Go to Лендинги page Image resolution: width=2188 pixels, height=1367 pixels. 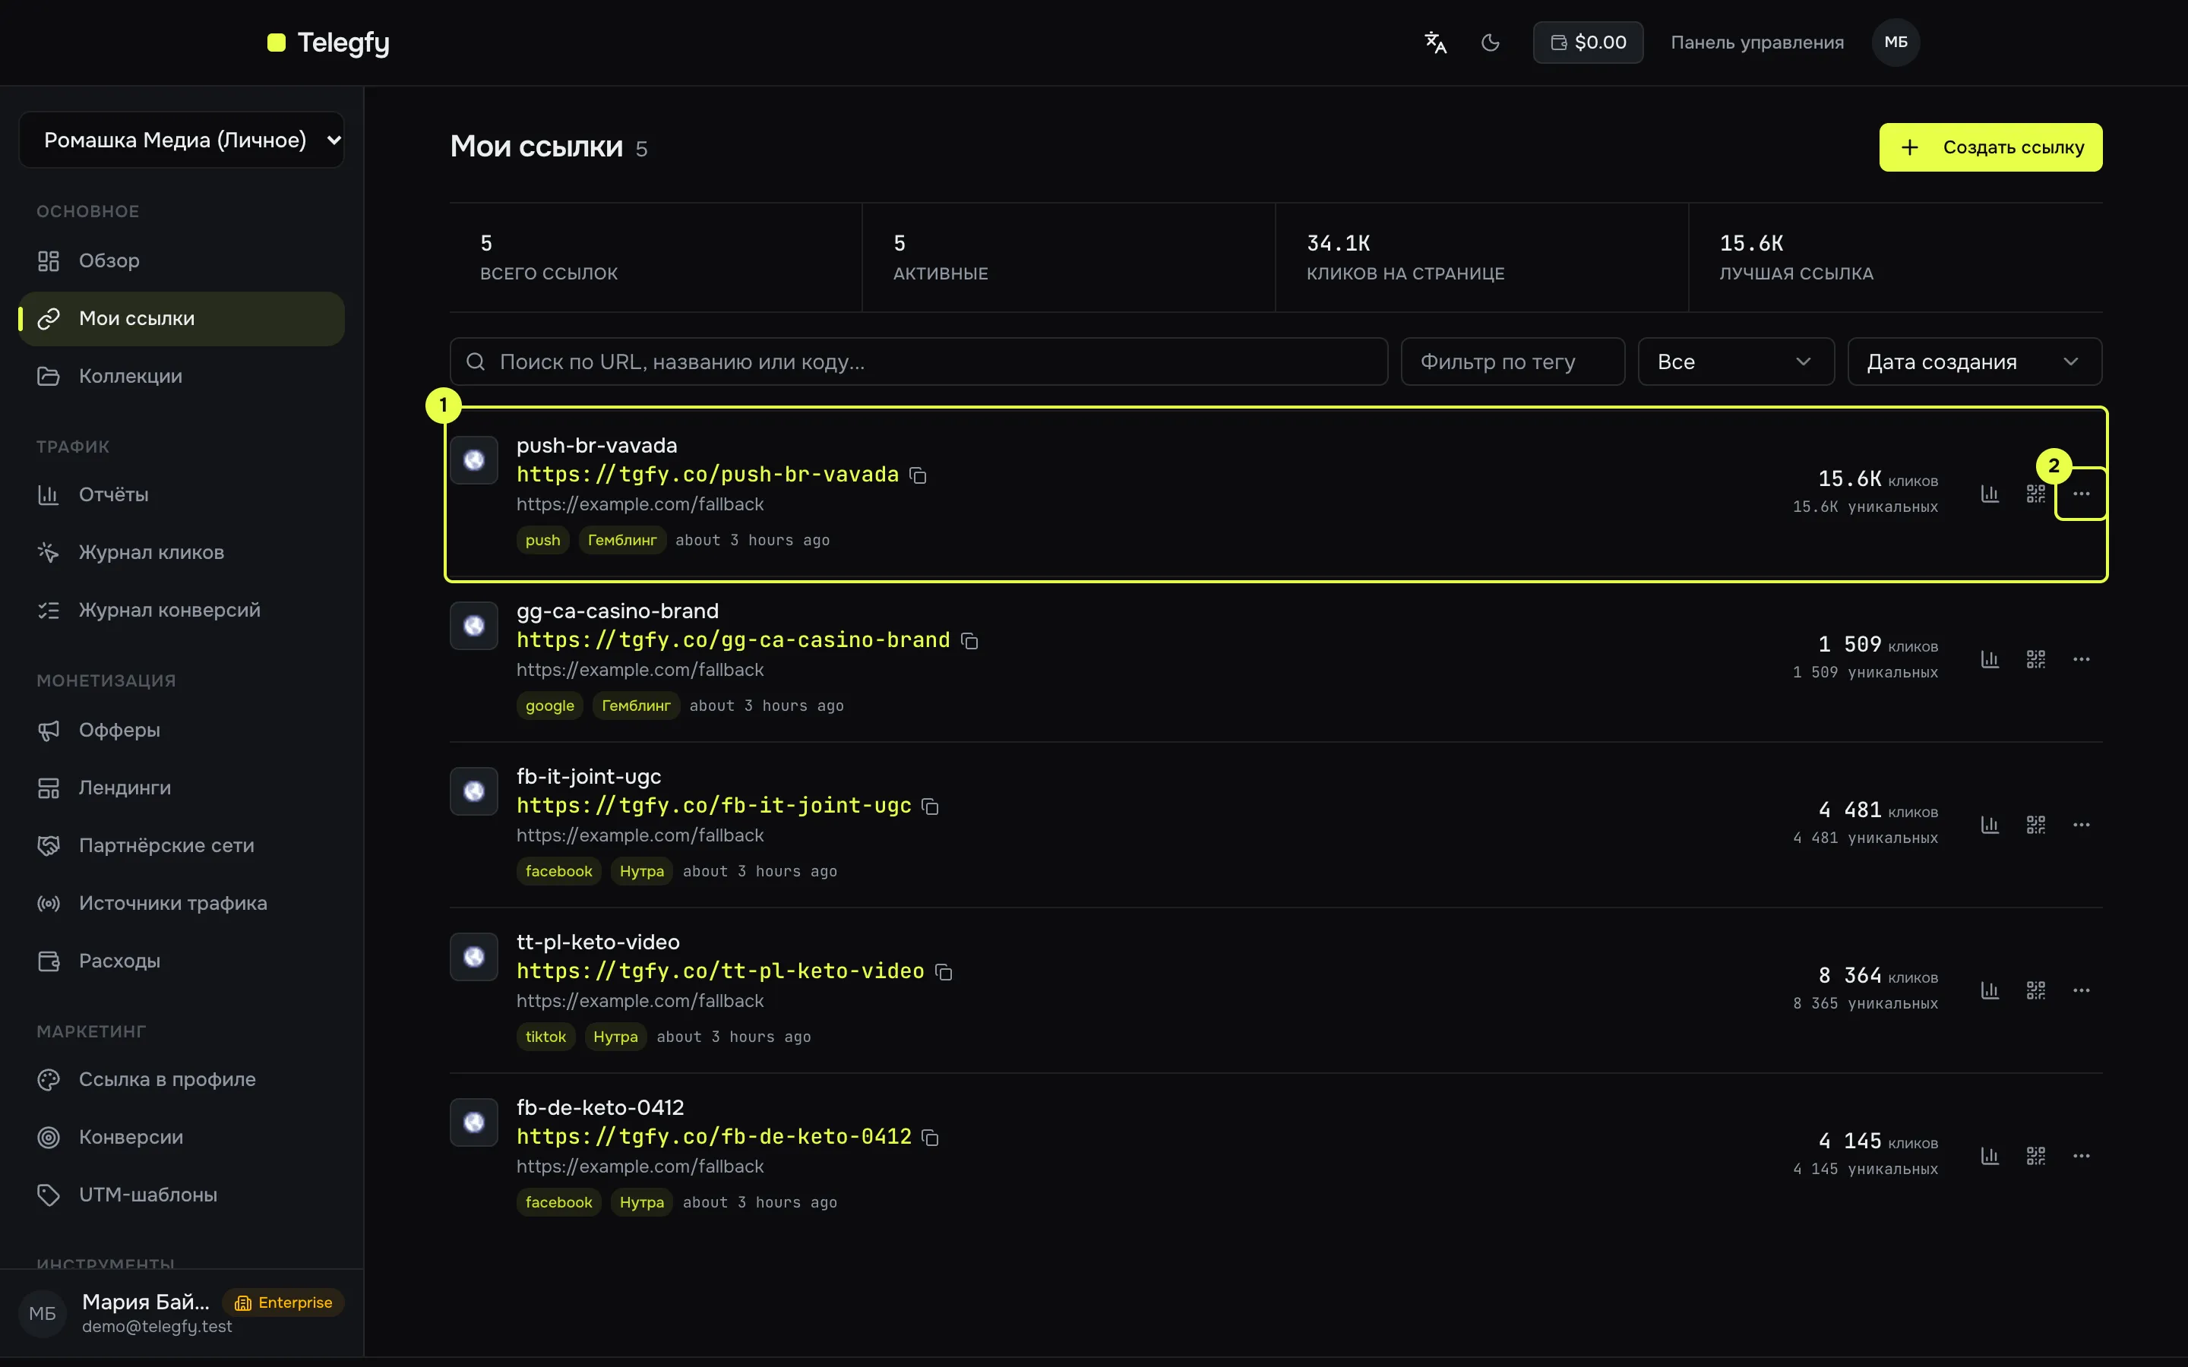point(182,788)
